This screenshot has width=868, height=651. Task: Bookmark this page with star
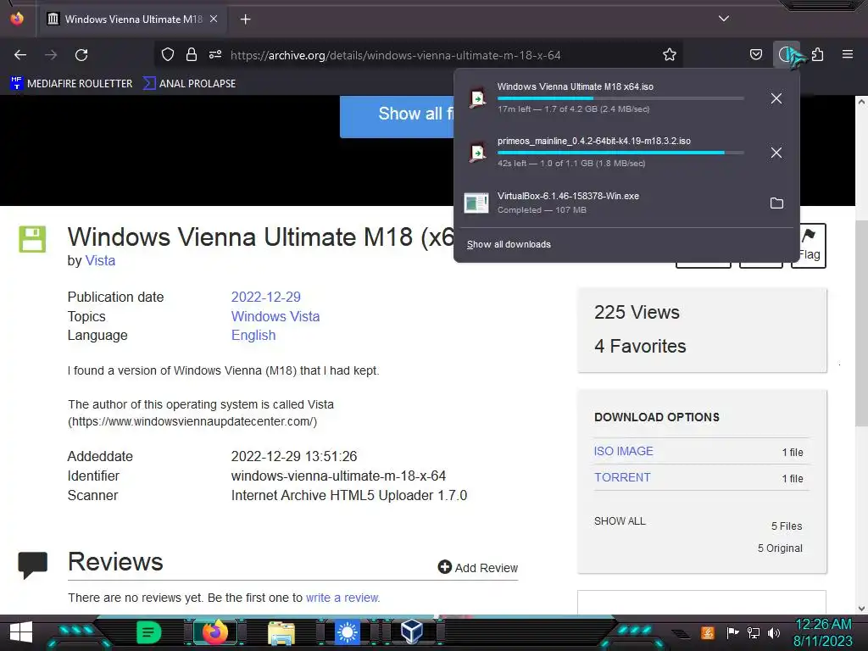click(670, 54)
